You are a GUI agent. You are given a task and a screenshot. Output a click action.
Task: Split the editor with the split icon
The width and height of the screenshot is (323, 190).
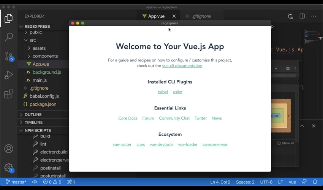[x=302, y=16]
